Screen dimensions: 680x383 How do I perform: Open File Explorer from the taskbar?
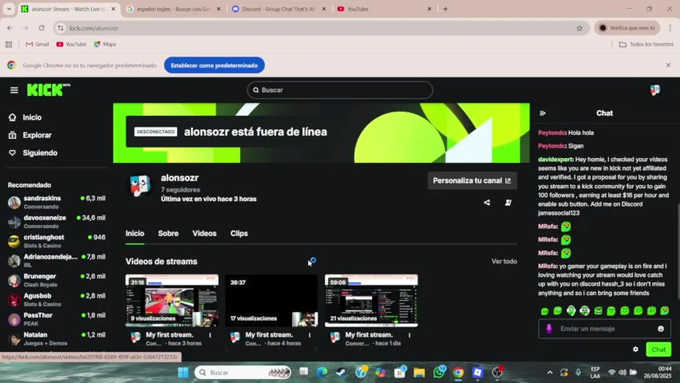[x=419, y=372]
